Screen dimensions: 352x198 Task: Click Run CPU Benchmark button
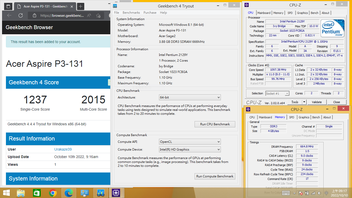215,124
